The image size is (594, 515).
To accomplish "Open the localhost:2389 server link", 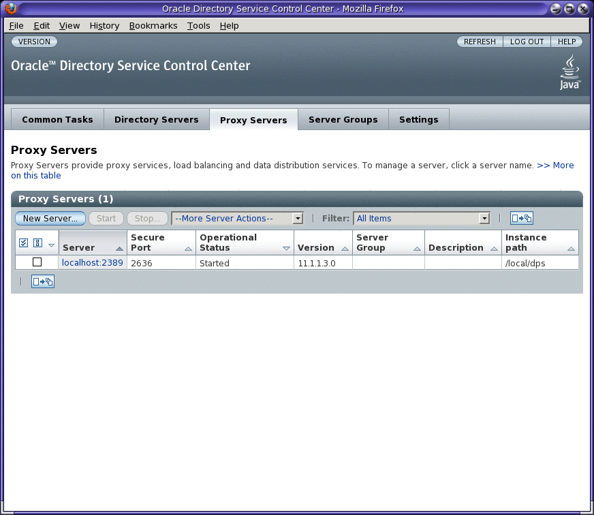I will click(93, 263).
